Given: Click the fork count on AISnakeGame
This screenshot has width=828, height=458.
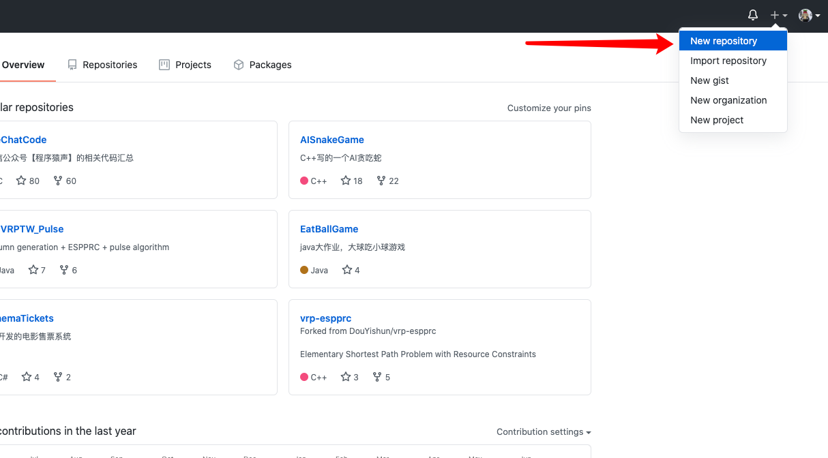Looking at the screenshot, I should [387, 181].
